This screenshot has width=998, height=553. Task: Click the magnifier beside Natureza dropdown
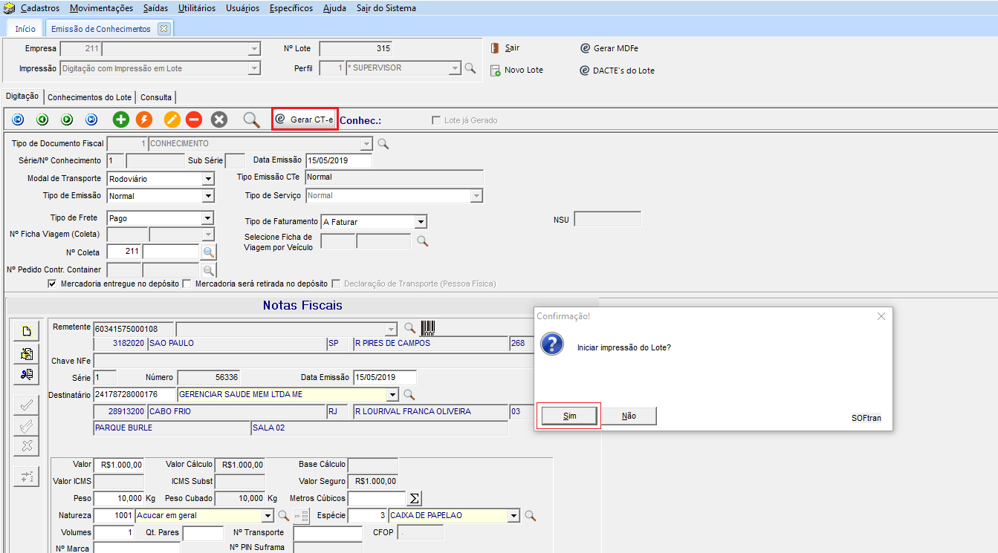[283, 515]
